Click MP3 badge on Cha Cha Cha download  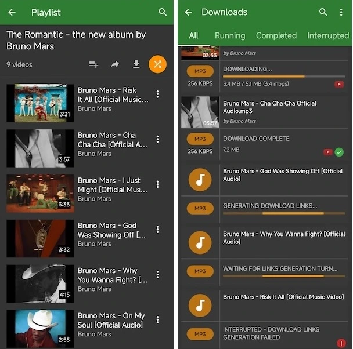point(200,139)
